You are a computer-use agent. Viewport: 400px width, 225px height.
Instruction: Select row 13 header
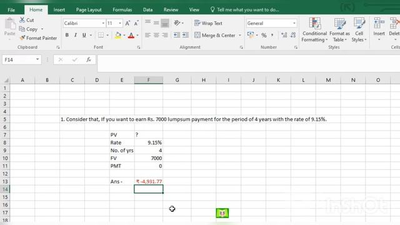[x=5, y=182]
